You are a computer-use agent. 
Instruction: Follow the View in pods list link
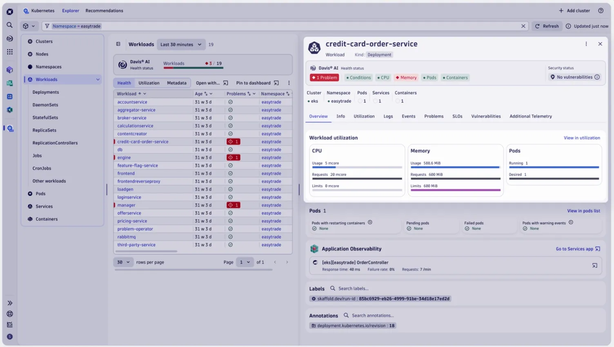coord(583,211)
